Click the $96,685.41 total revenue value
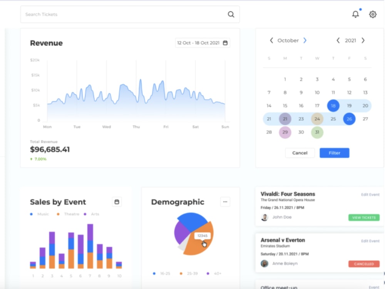 pyautogui.click(x=50, y=150)
